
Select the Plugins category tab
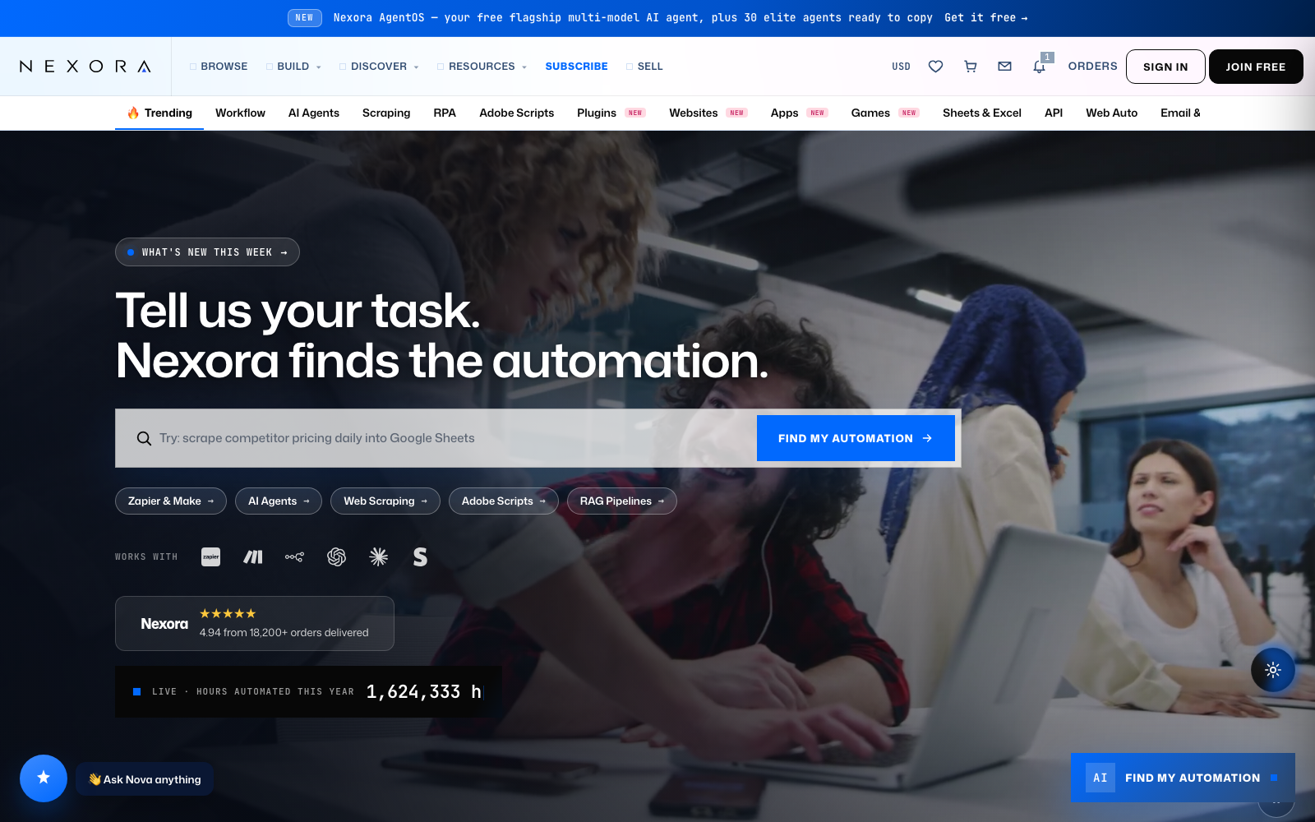[x=611, y=113]
